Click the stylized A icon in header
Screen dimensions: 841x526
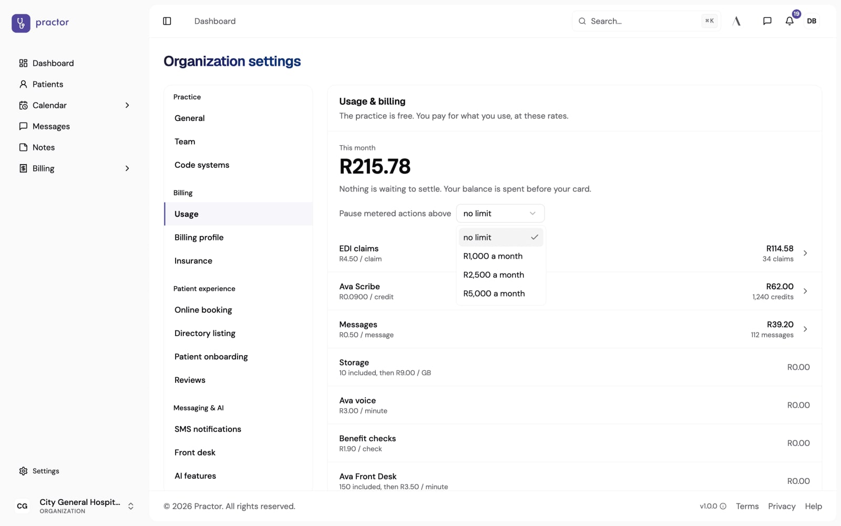click(x=736, y=21)
